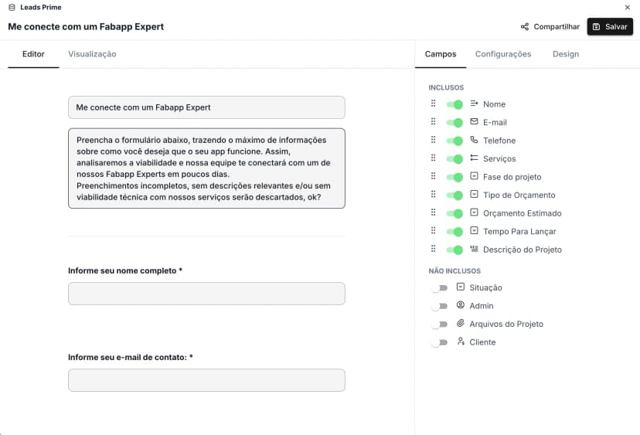
Task: Click the phone icon next to Telefone
Action: [x=474, y=141]
